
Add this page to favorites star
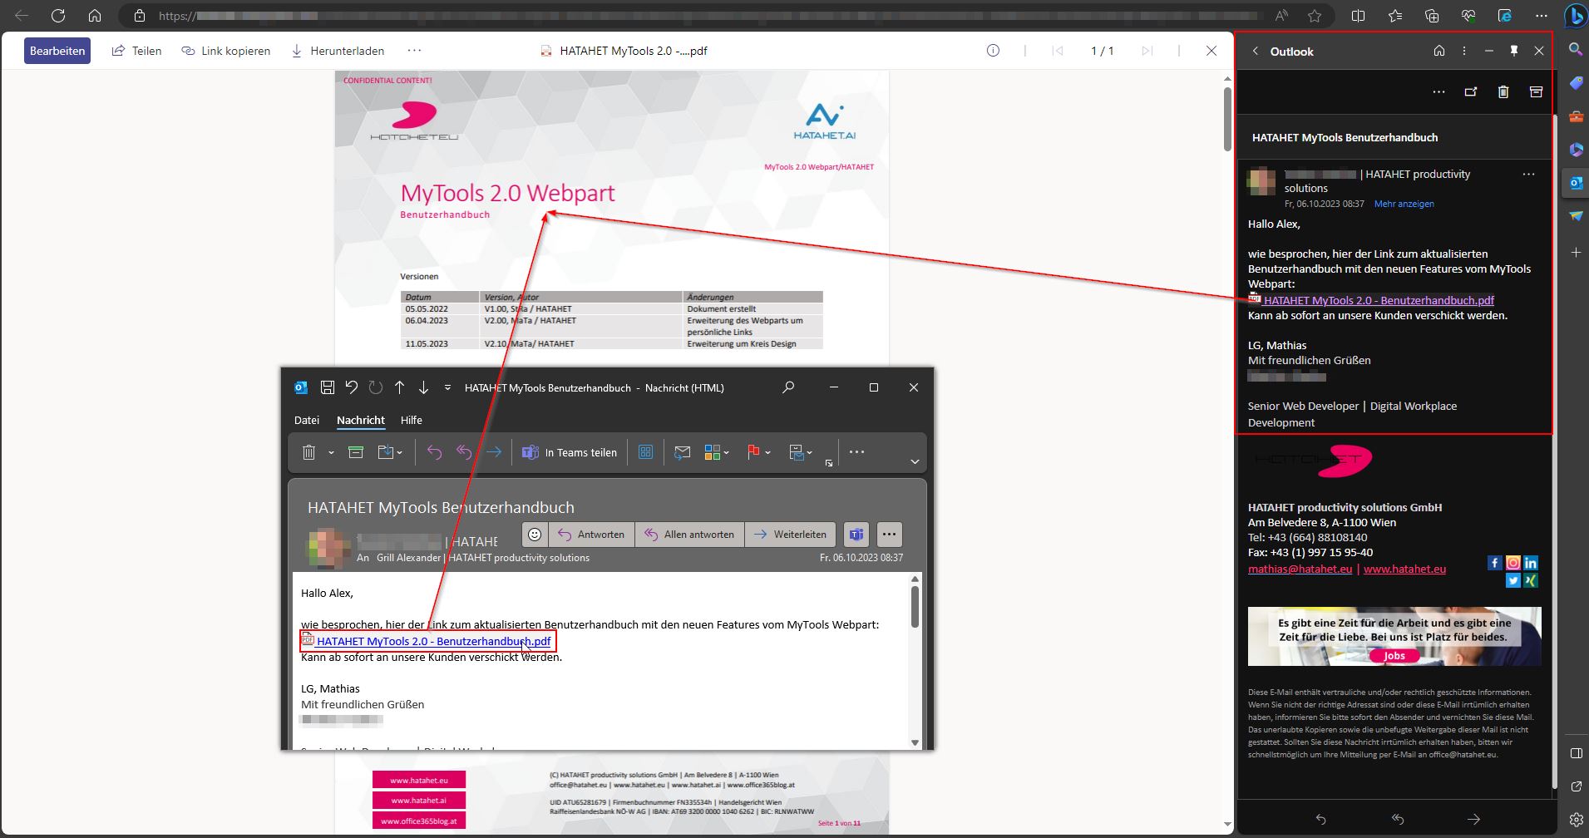pos(1315,16)
